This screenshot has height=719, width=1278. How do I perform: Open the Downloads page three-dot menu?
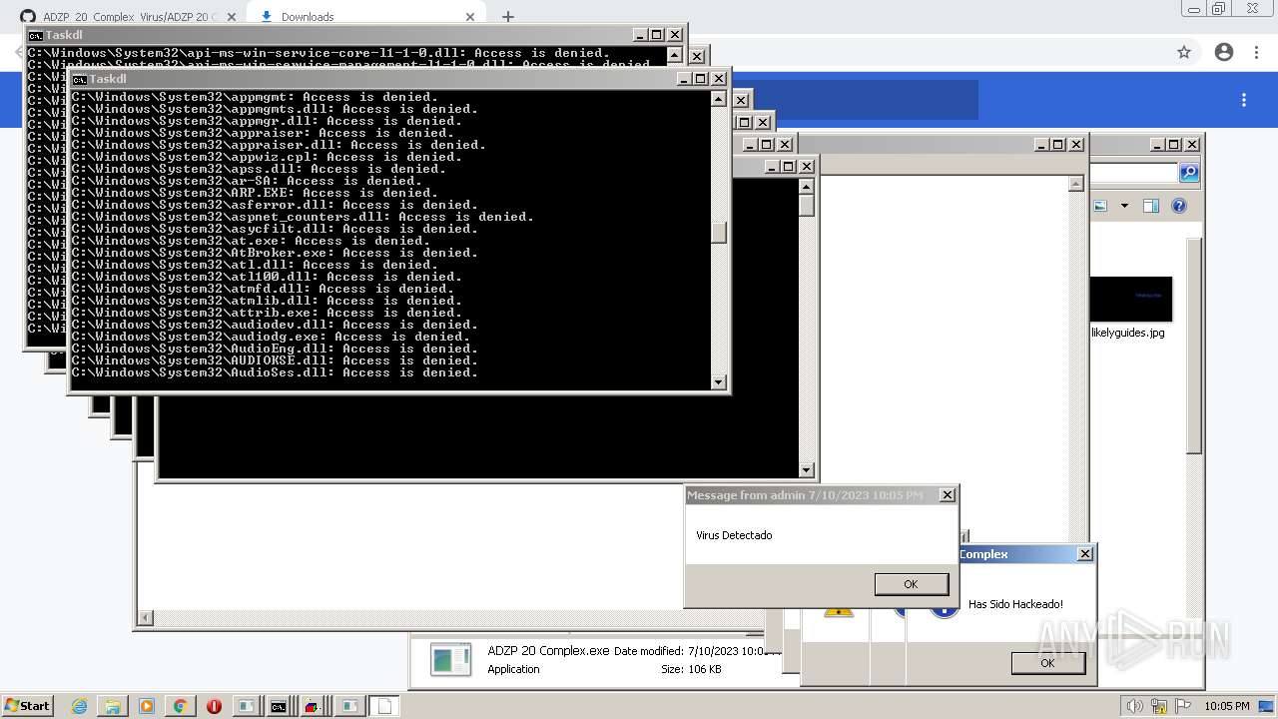tap(1244, 100)
